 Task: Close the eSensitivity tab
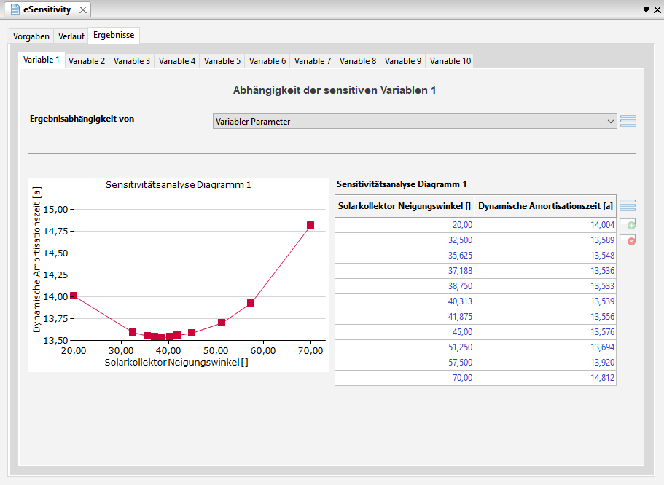(x=83, y=9)
